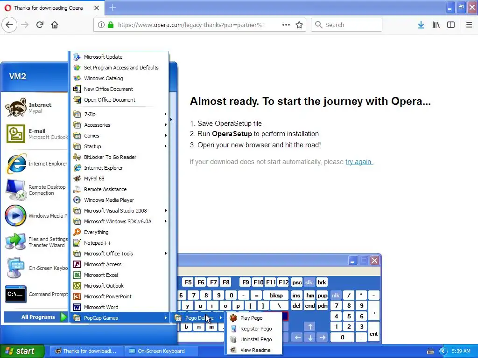
Task: Launch Windows Media Player from All Programs list
Action: click(x=119, y=200)
